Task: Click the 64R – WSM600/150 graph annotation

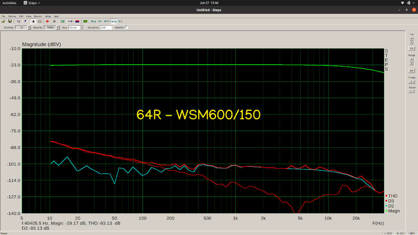Action: 198,115
